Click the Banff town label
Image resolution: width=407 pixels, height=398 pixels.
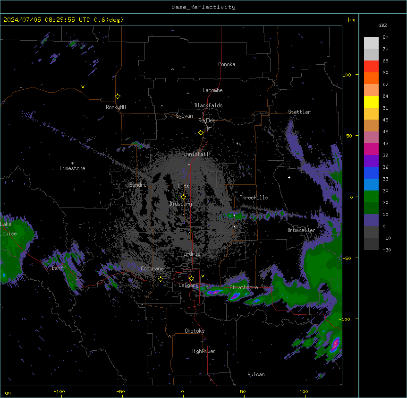coord(59,268)
